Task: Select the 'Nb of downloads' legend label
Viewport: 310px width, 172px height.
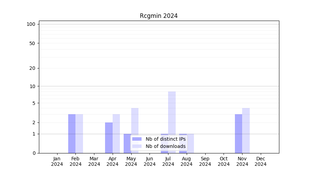Action: pos(165,146)
